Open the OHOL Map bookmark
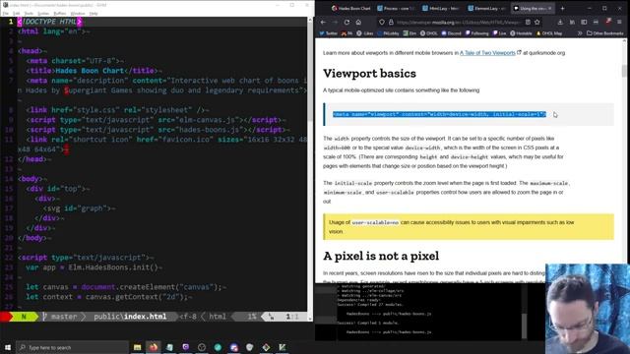Image resolution: width=630 pixels, height=354 pixels. (549, 33)
